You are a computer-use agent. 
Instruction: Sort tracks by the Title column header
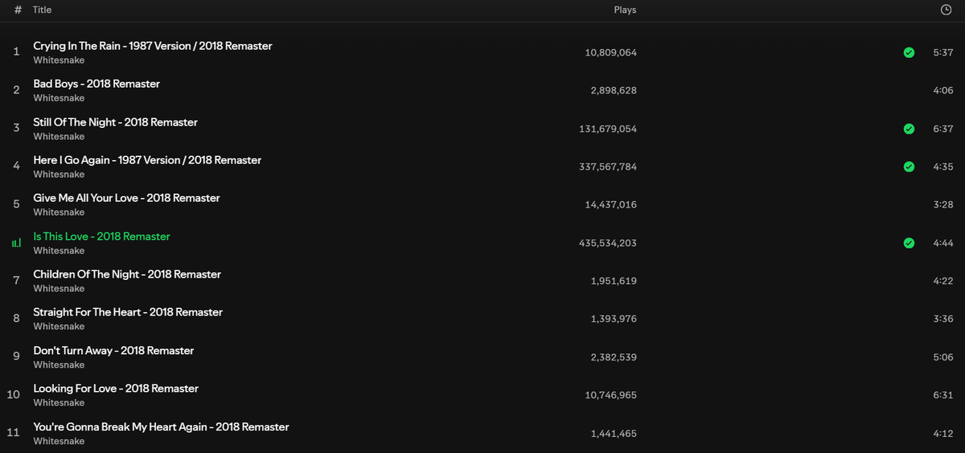tap(42, 10)
